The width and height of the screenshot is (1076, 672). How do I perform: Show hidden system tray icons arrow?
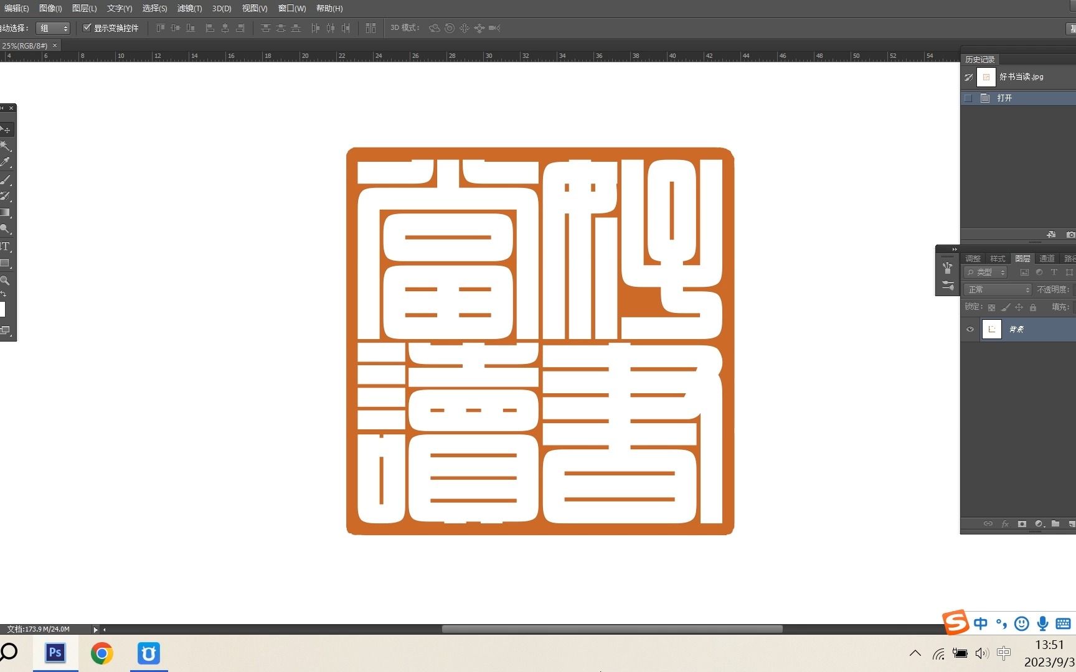pos(915,653)
